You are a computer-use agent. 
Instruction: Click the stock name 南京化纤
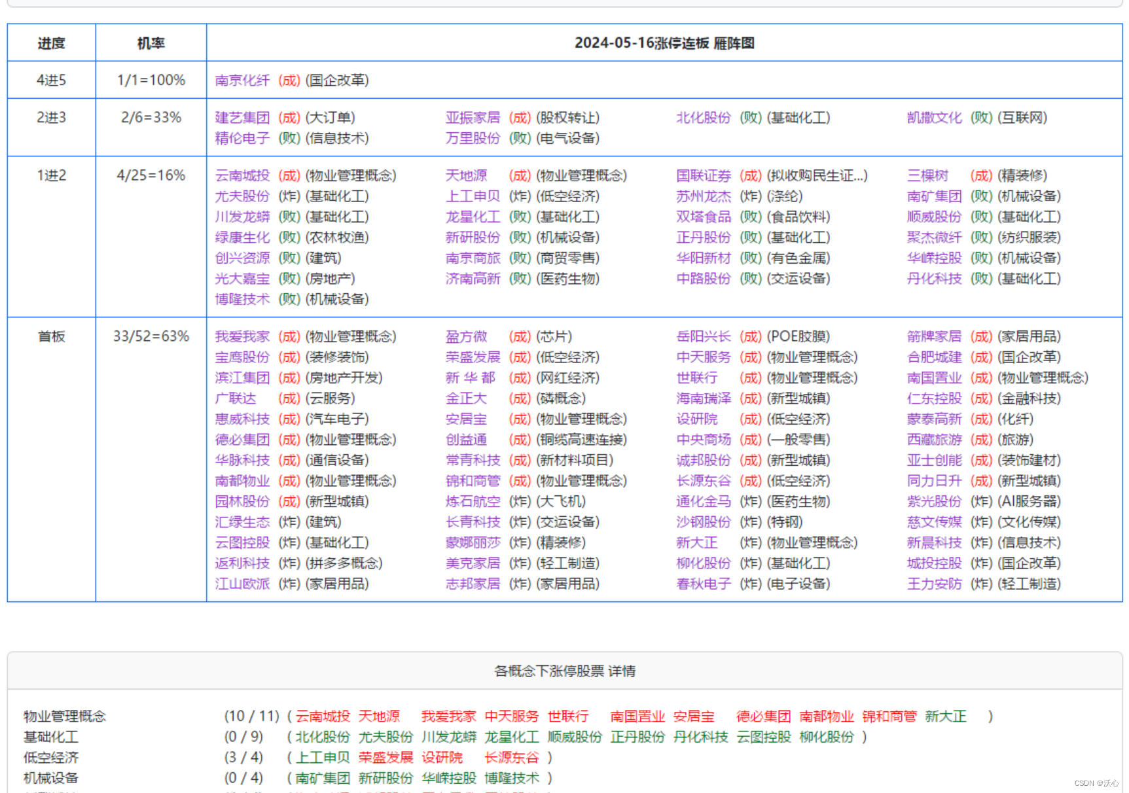pos(242,80)
